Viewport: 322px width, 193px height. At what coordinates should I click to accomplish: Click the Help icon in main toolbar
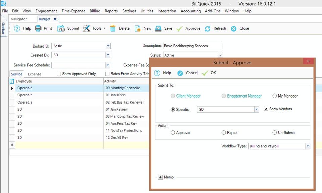pyautogui.click(x=17, y=28)
